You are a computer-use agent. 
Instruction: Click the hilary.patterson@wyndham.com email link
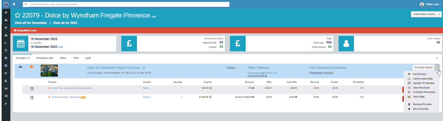click(x=262, y=73)
